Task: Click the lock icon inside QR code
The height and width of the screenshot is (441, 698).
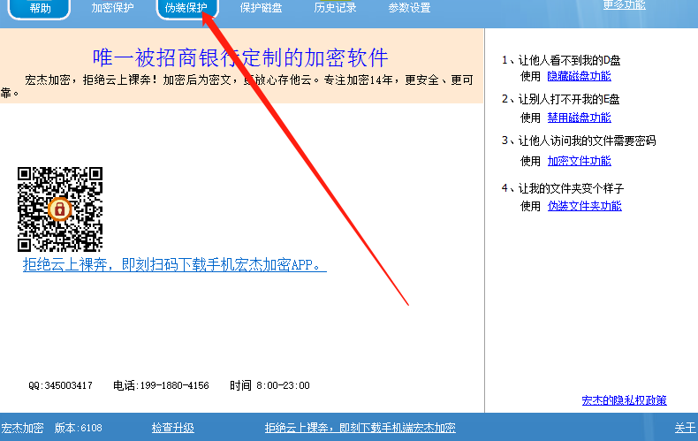Action: pyautogui.click(x=60, y=209)
